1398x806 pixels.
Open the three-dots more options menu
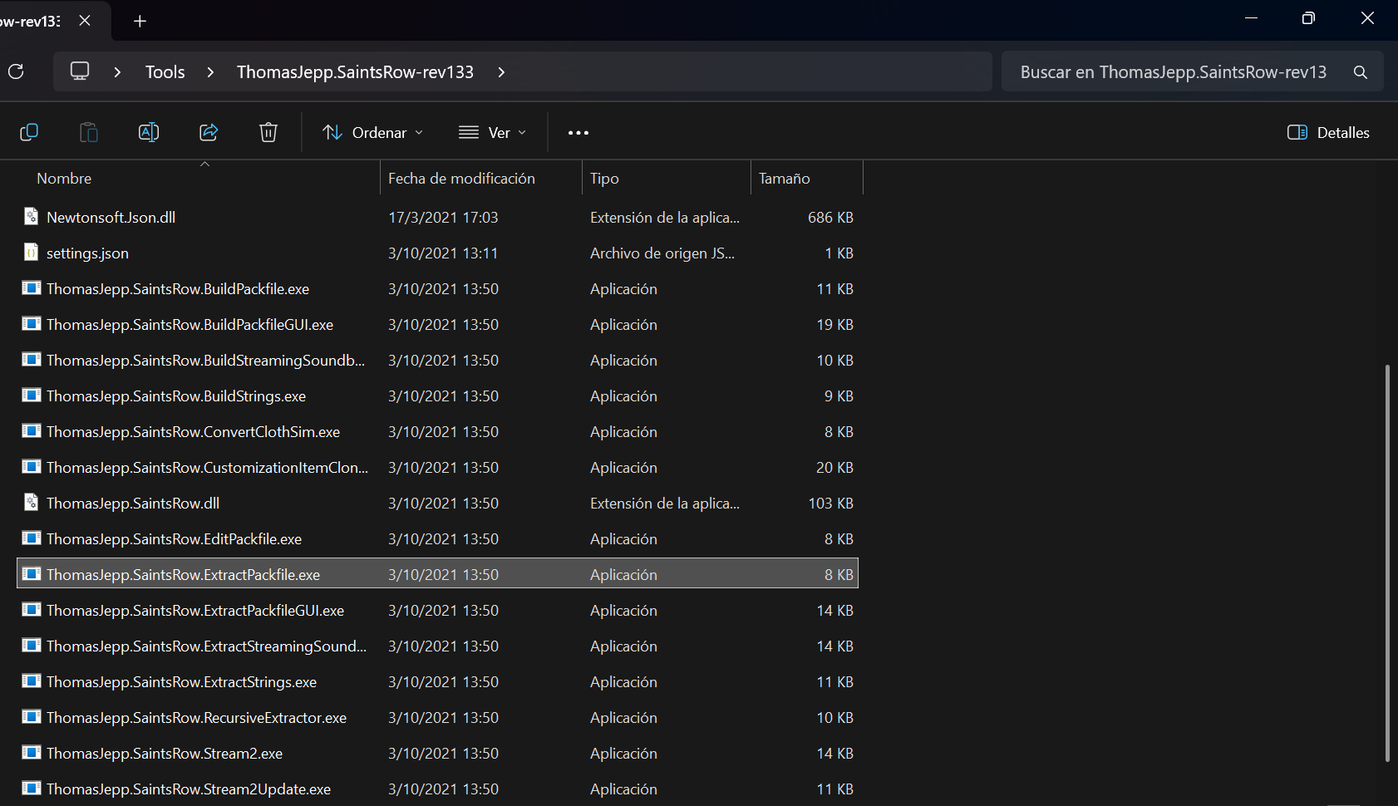click(x=578, y=133)
